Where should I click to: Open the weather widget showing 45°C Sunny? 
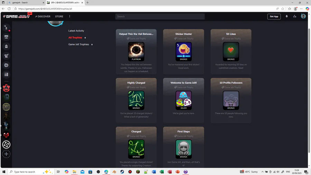coord(249,172)
